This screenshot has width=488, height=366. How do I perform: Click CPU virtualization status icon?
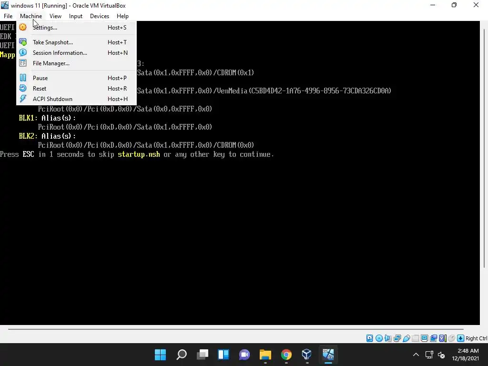point(443,338)
